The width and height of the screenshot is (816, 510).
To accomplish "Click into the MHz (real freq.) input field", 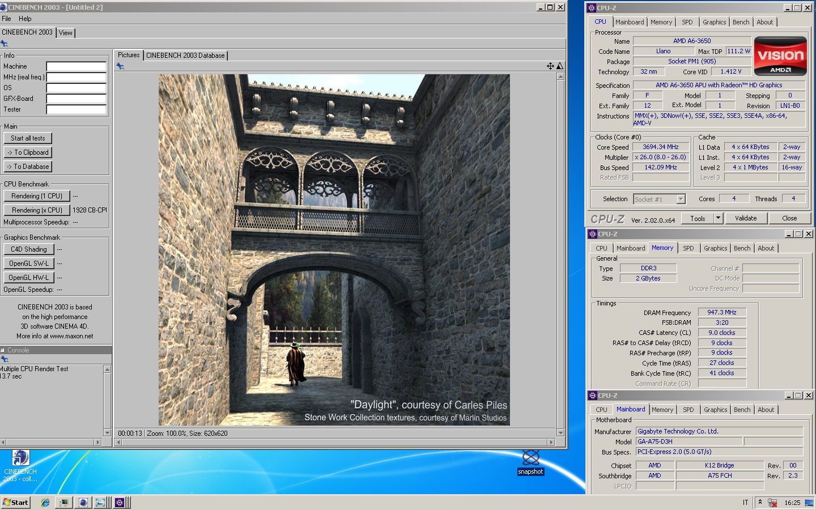I will click(x=76, y=77).
